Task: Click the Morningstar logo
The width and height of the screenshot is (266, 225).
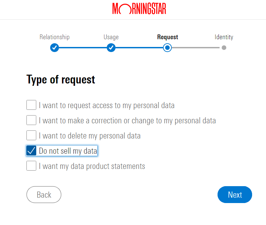Action: click(x=139, y=9)
